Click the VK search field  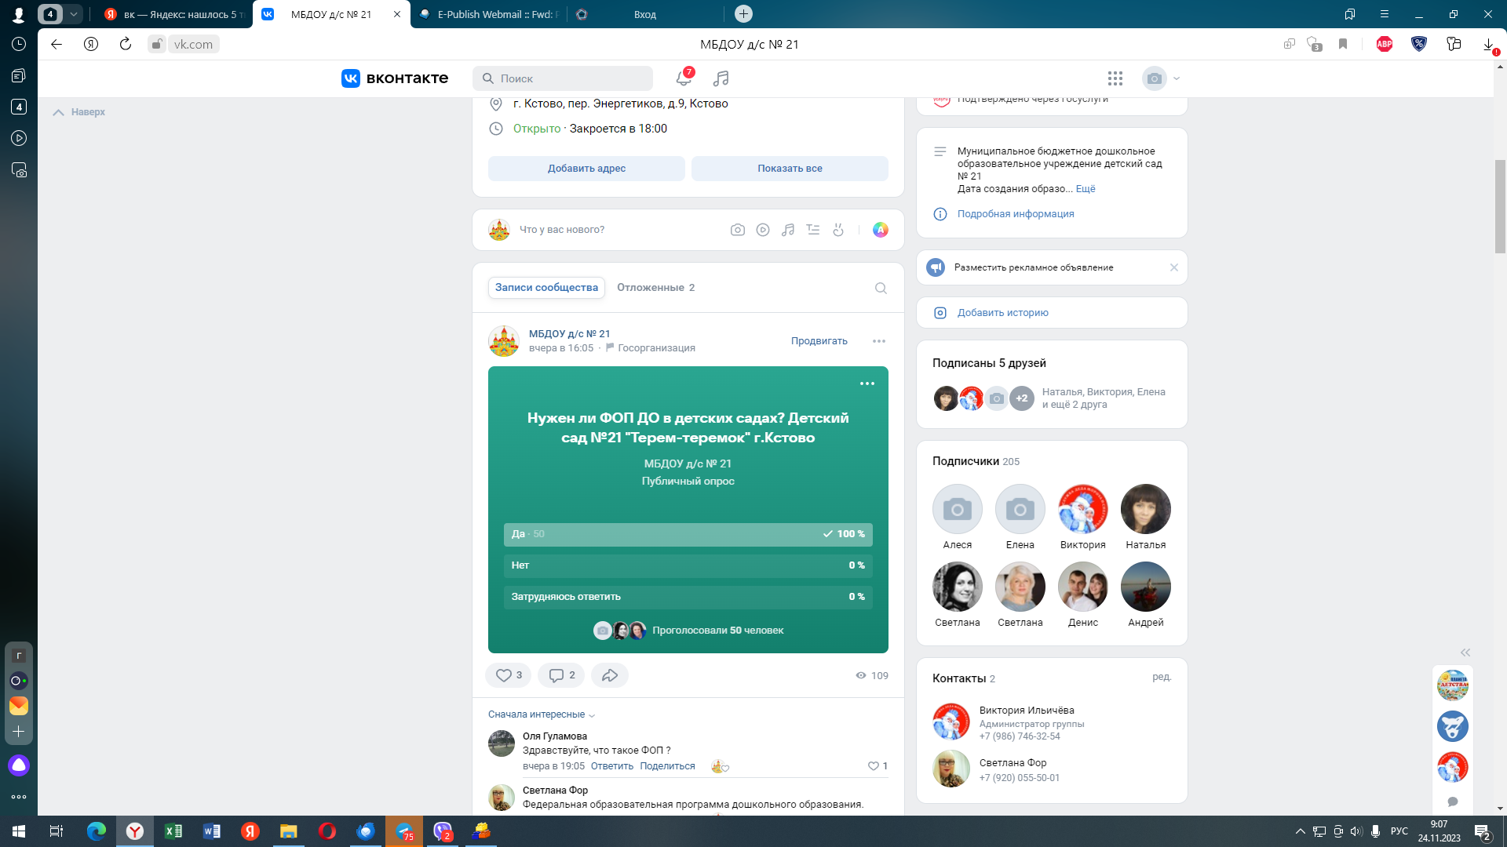click(563, 78)
